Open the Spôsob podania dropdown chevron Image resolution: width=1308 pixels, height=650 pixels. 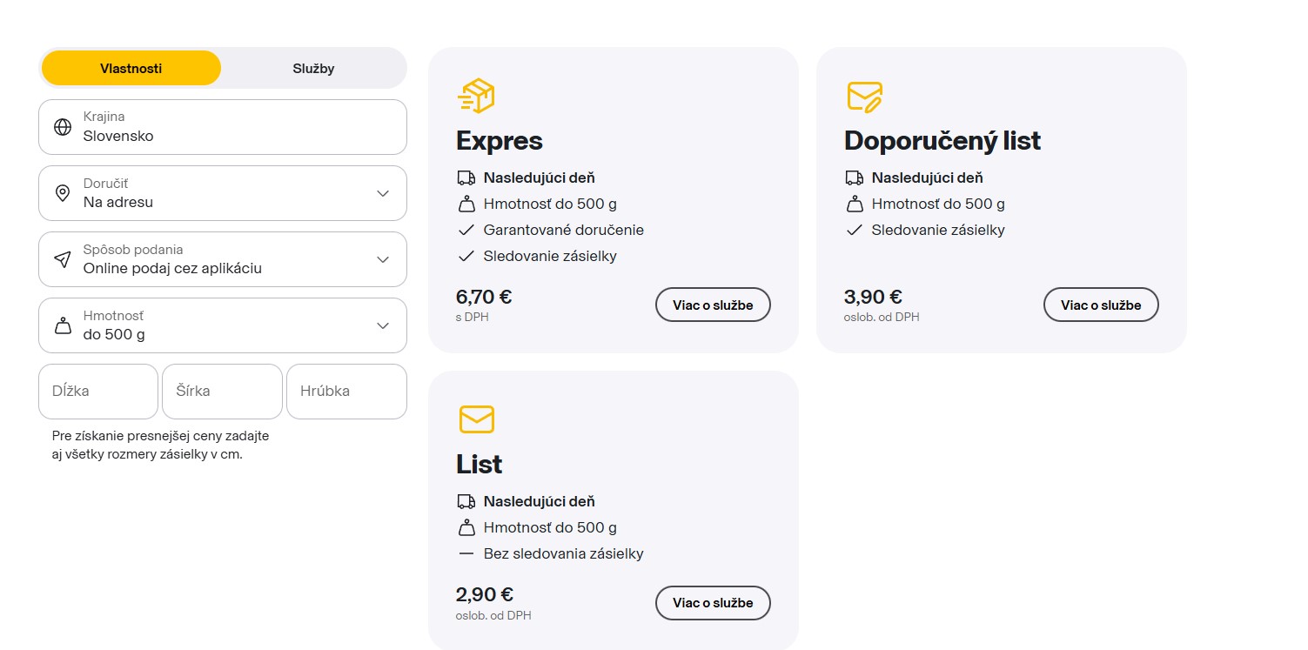point(383,259)
